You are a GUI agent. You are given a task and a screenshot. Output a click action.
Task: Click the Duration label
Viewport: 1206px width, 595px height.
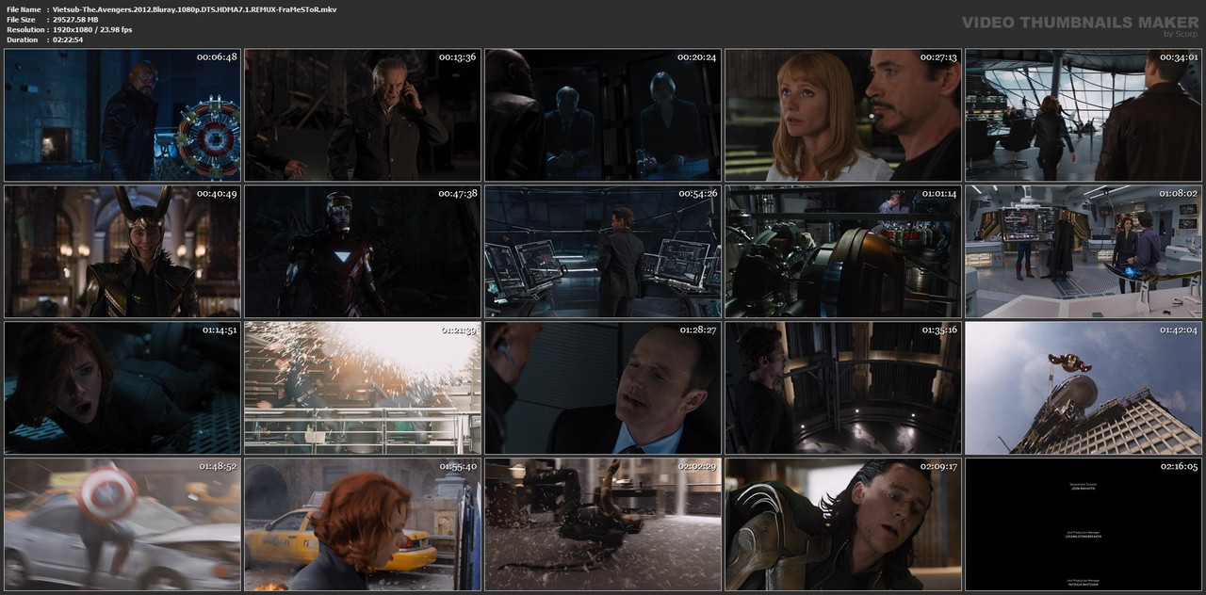coord(22,40)
